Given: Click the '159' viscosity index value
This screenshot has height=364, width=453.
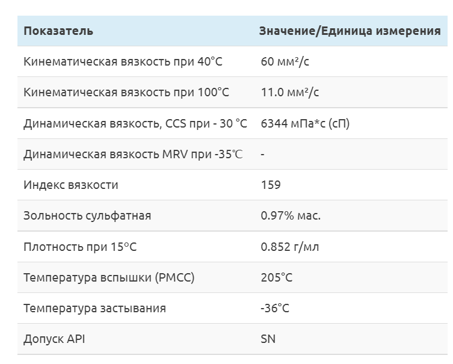Looking at the screenshot, I should [271, 185].
